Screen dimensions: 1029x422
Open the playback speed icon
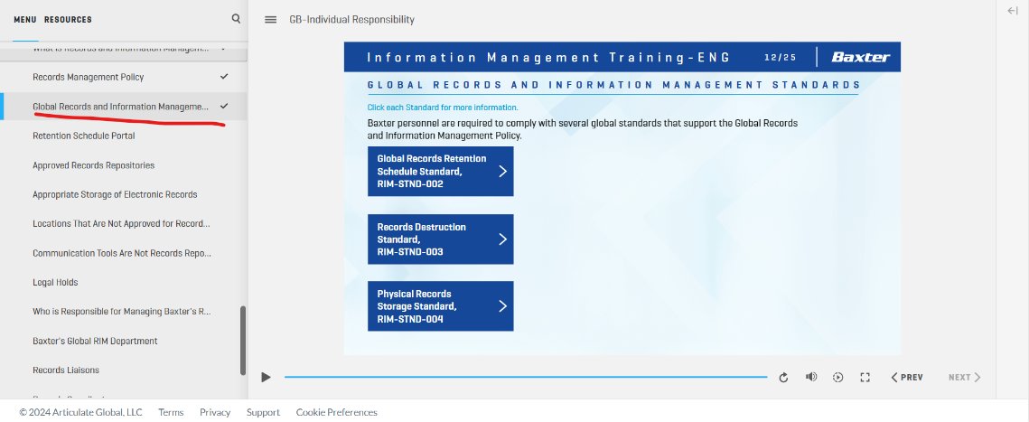click(x=838, y=378)
